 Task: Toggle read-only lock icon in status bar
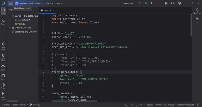pos(198,105)
